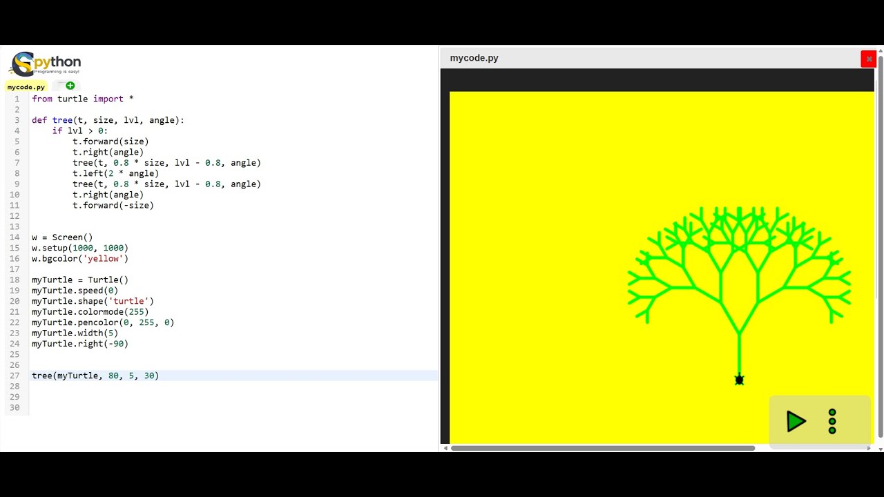This screenshot has width=884, height=497.
Task: Click the 'w = Screen()' line
Action: coord(62,237)
